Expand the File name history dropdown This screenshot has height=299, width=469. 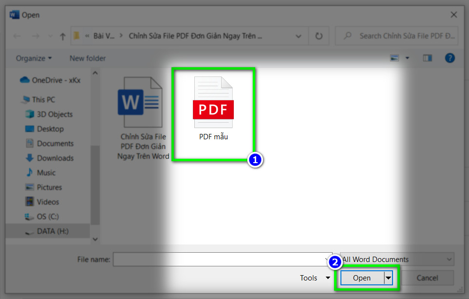328,259
